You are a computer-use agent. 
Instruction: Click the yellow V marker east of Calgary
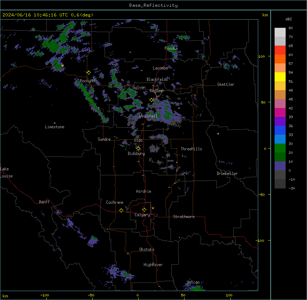[x=153, y=208]
